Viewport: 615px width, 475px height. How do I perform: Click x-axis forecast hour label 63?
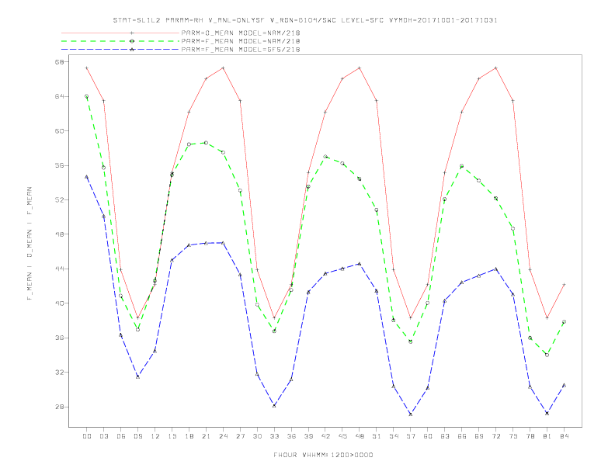445,436
